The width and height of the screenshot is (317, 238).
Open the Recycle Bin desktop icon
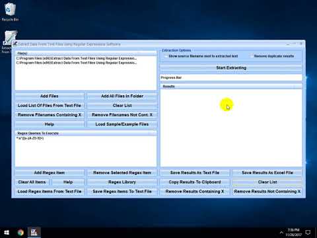click(x=10, y=12)
